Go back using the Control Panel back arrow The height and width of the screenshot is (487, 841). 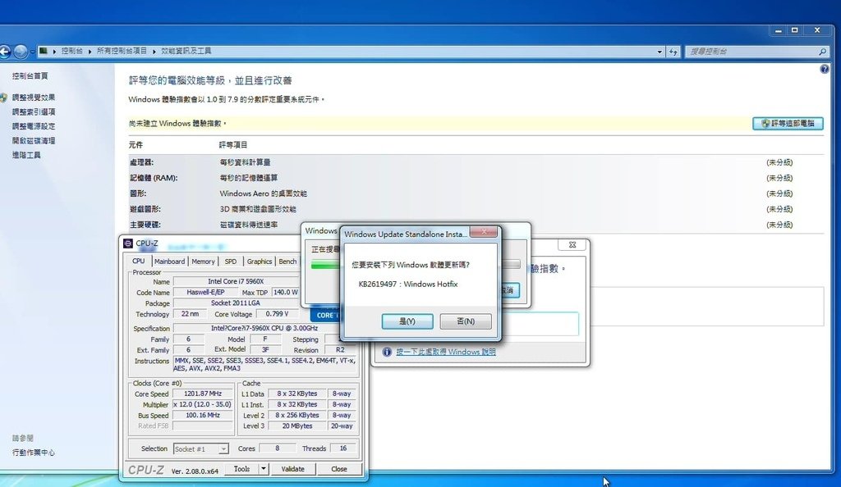(x=4, y=52)
